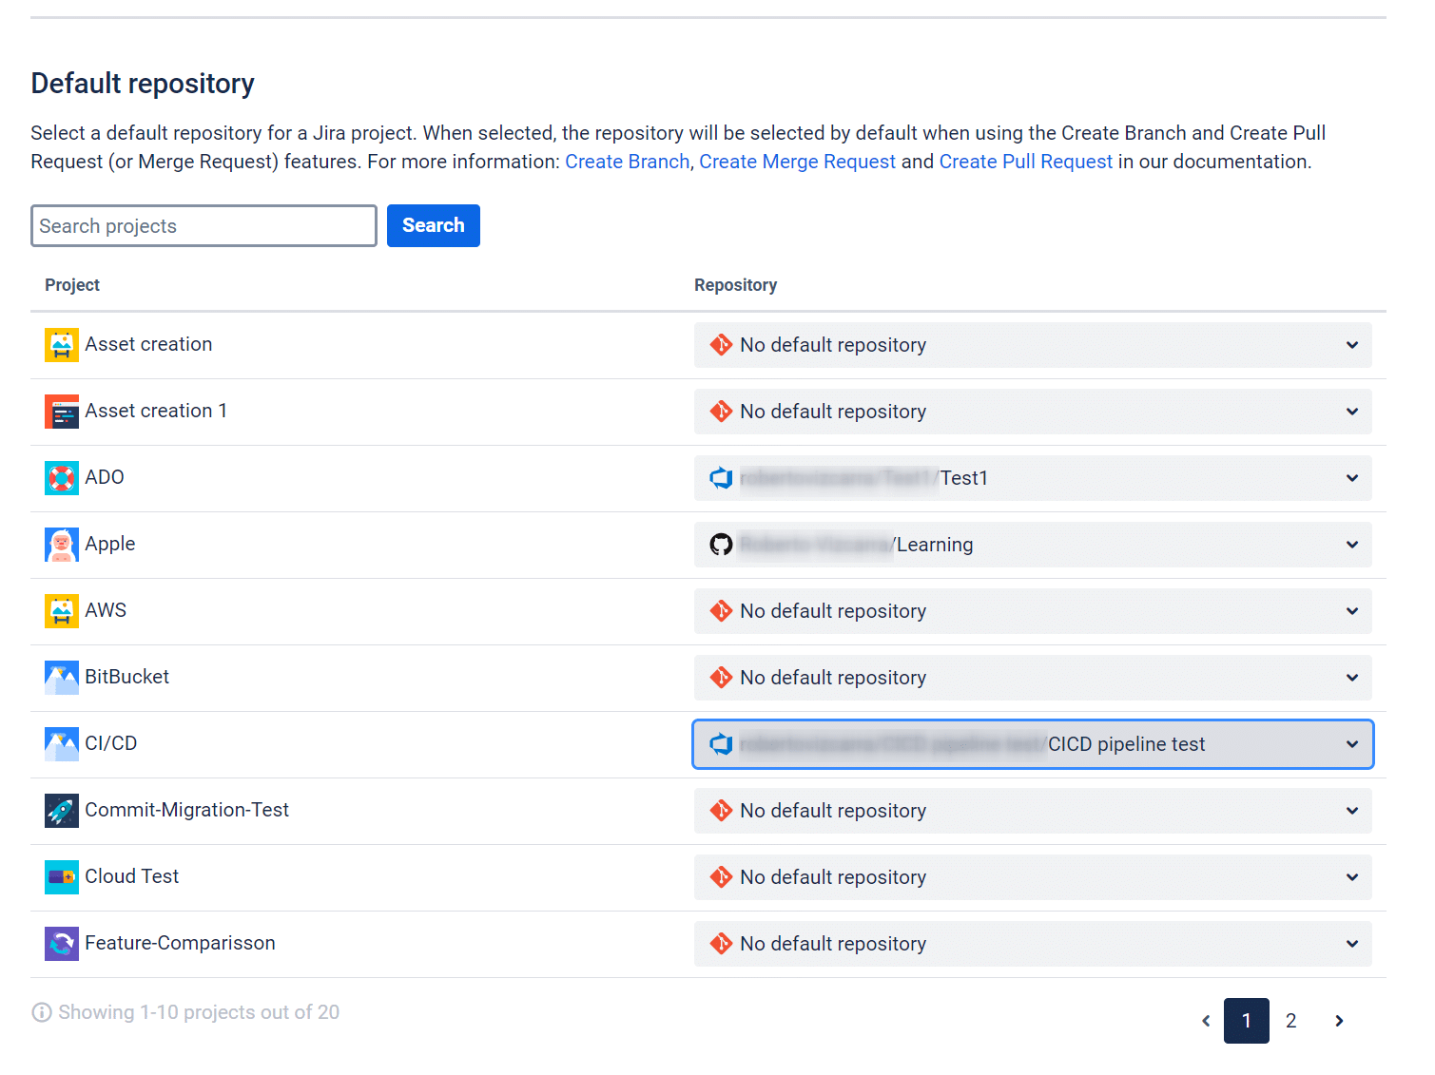Click the info icon beside Showing 1-10 projects

click(42, 1012)
